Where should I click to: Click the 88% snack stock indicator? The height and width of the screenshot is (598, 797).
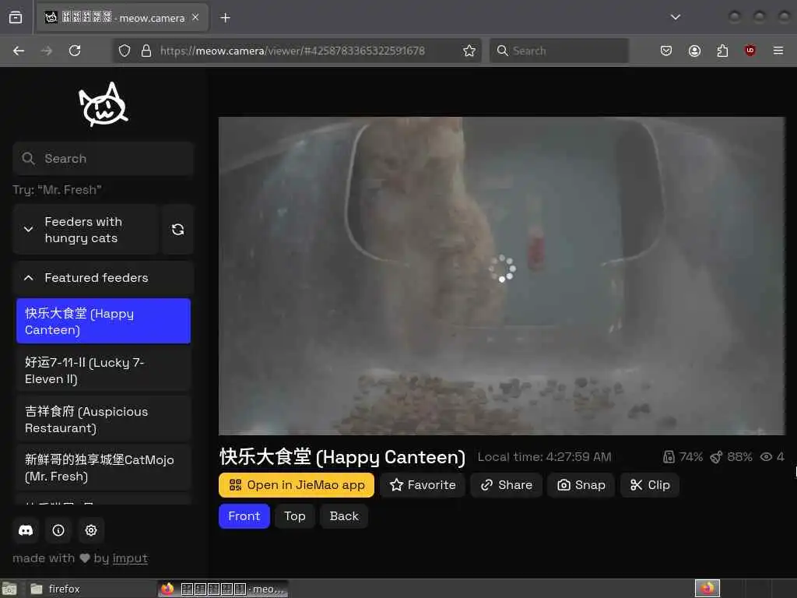731,456
